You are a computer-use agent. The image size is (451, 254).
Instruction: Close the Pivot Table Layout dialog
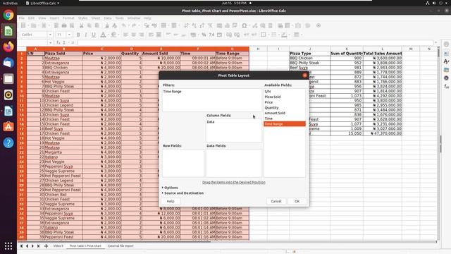(304, 75)
